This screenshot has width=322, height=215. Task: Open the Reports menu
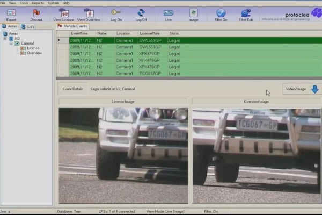click(x=38, y=3)
